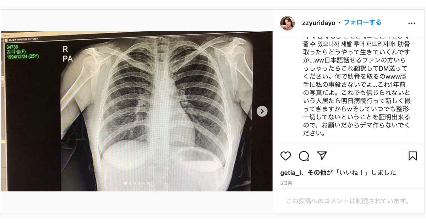
Task: Open the three-dot more options menu
Action: 412,23
